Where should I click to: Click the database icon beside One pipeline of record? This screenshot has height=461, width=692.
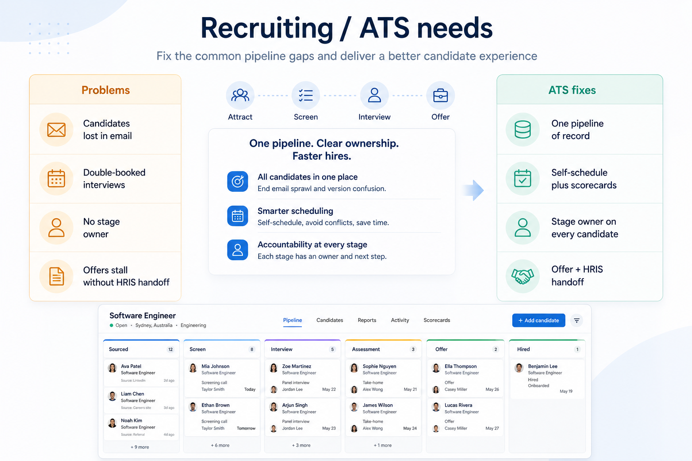(523, 130)
